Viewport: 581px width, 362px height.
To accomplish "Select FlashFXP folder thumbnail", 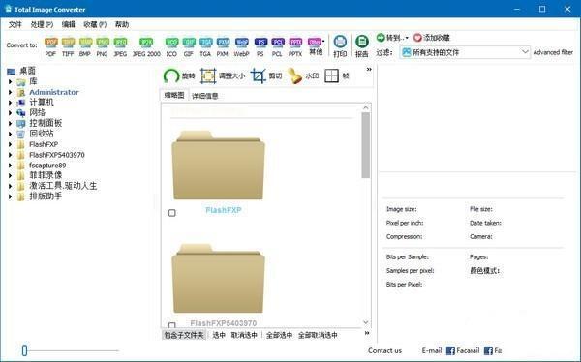I will (x=218, y=165).
